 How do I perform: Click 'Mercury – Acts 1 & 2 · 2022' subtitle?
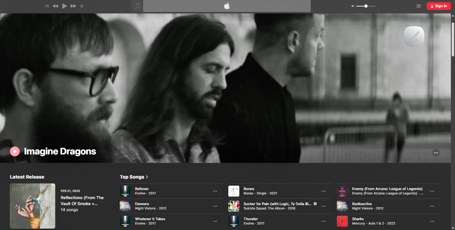click(374, 223)
